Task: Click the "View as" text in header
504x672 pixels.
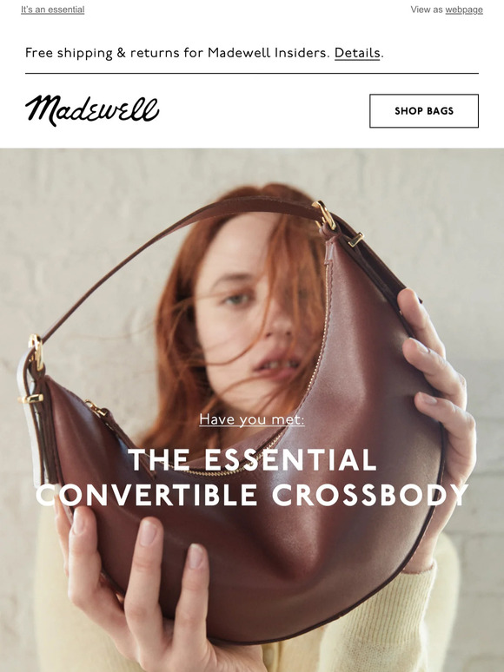Action: click(427, 10)
